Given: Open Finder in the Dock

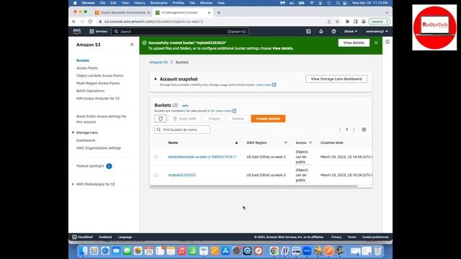Looking at the screenshot, I should (x=84, y=251).
